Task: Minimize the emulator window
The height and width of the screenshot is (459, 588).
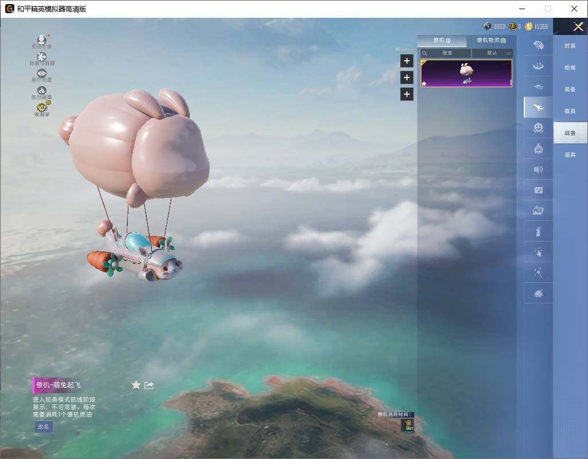Action: click(522, 9)
